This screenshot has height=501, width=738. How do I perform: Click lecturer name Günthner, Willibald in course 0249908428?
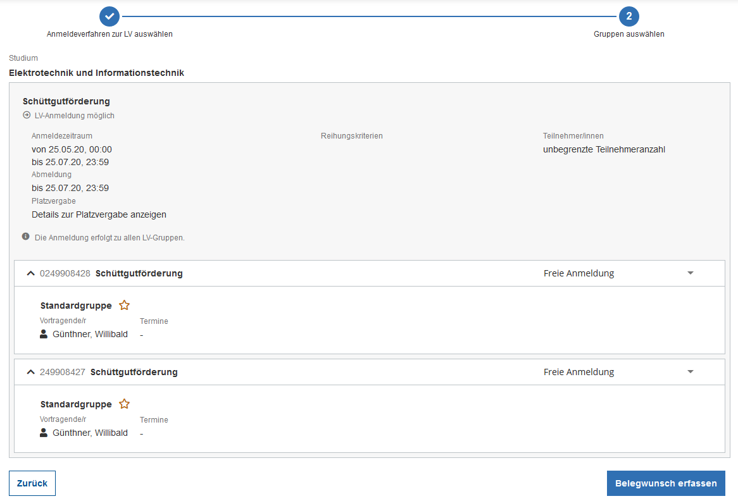[90, 334]
